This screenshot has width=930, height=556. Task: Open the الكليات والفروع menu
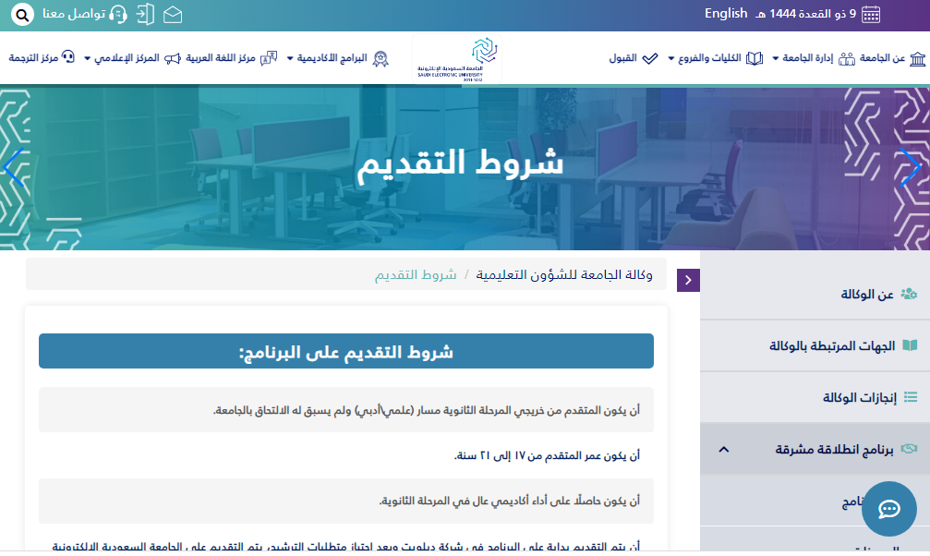tap(709, 58)
